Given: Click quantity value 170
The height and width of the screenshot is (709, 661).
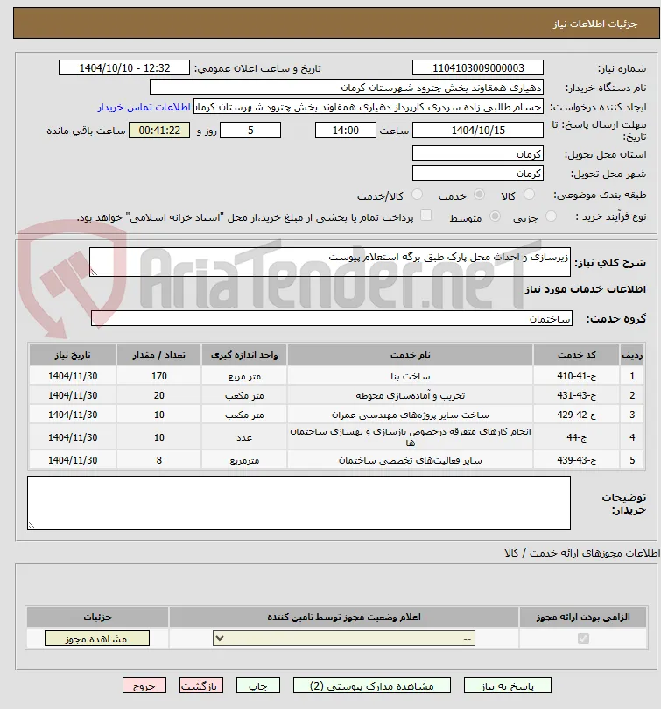Looking at the screenshot, I should 159,376.
